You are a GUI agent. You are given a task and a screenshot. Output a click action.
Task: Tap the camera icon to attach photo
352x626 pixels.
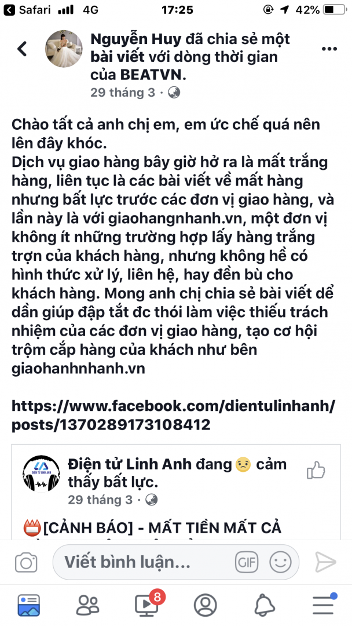[x=26, y=562]
